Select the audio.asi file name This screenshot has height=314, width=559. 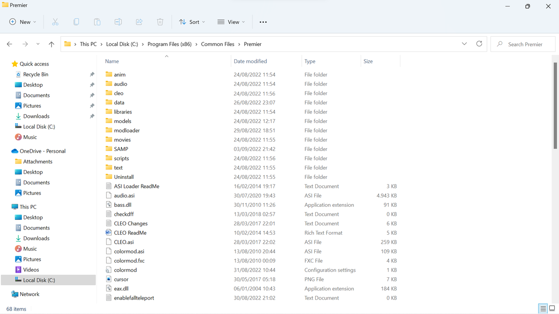[124, 196]
